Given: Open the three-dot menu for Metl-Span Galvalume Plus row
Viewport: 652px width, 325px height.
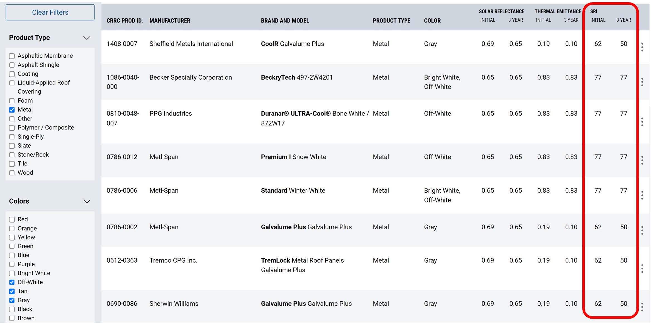Looking at the screenshot, I should pyautogui.click(x=642, y=230).
